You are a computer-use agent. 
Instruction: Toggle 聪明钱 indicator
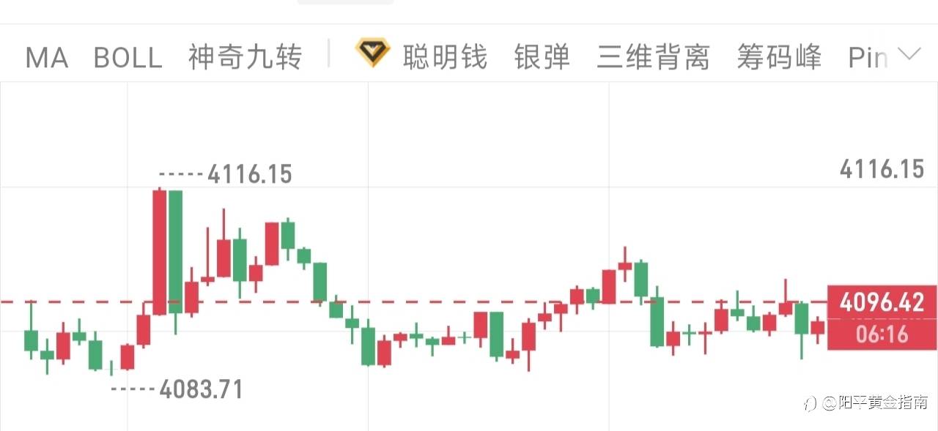coord(445,57)
